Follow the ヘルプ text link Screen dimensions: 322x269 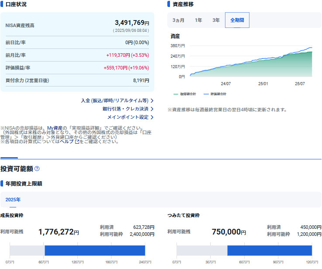coord(66,141)
